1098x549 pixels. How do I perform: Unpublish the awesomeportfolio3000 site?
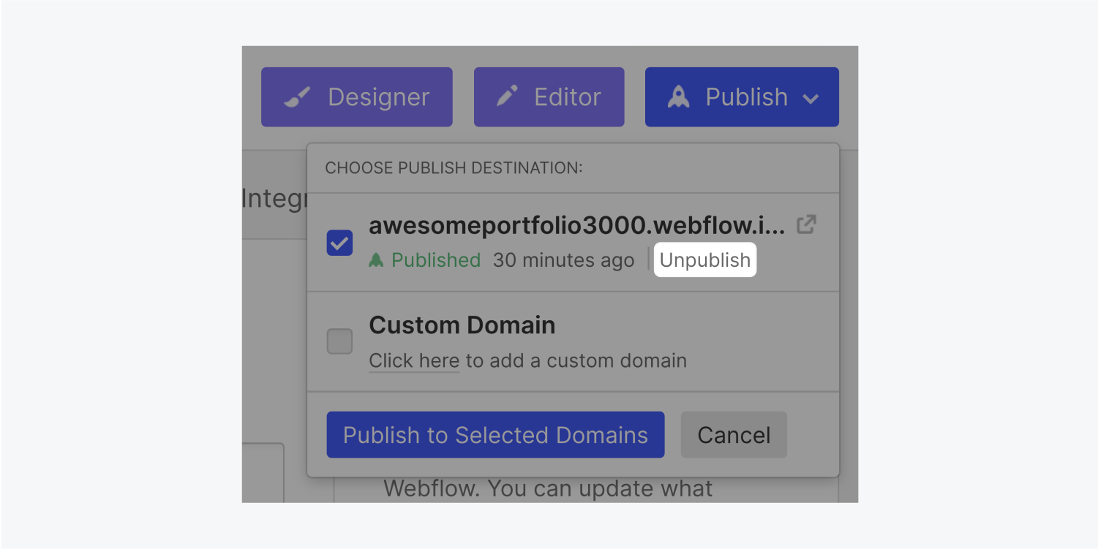click(x=704, y=260)
